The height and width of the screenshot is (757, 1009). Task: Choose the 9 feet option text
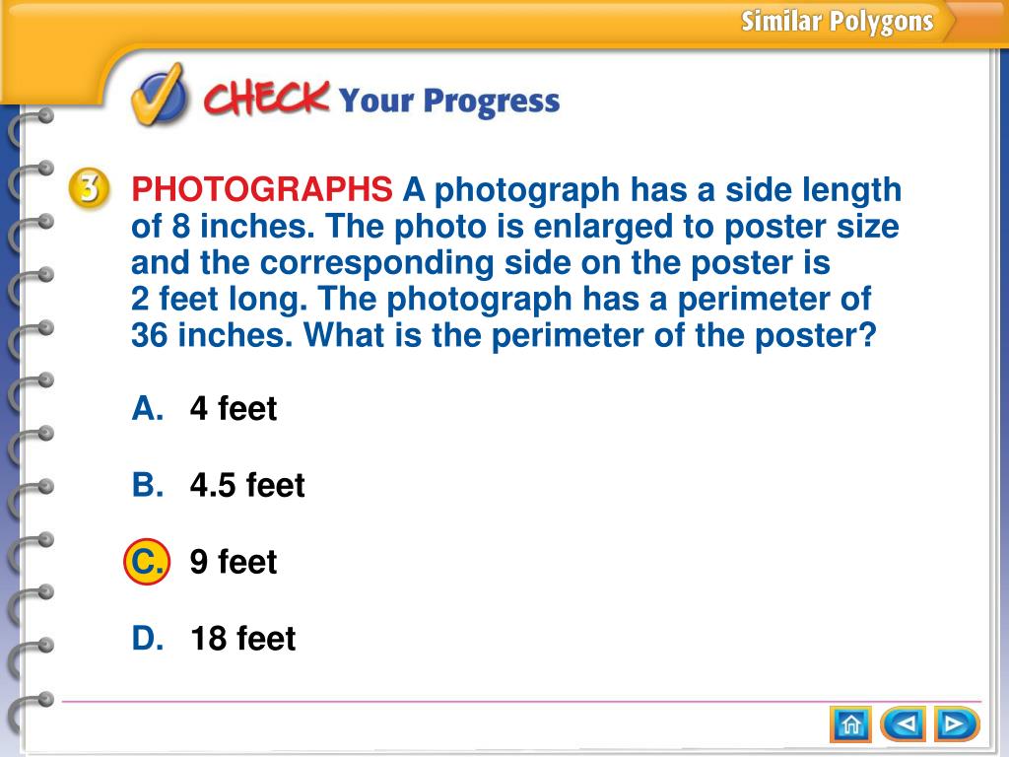point(233,561)
